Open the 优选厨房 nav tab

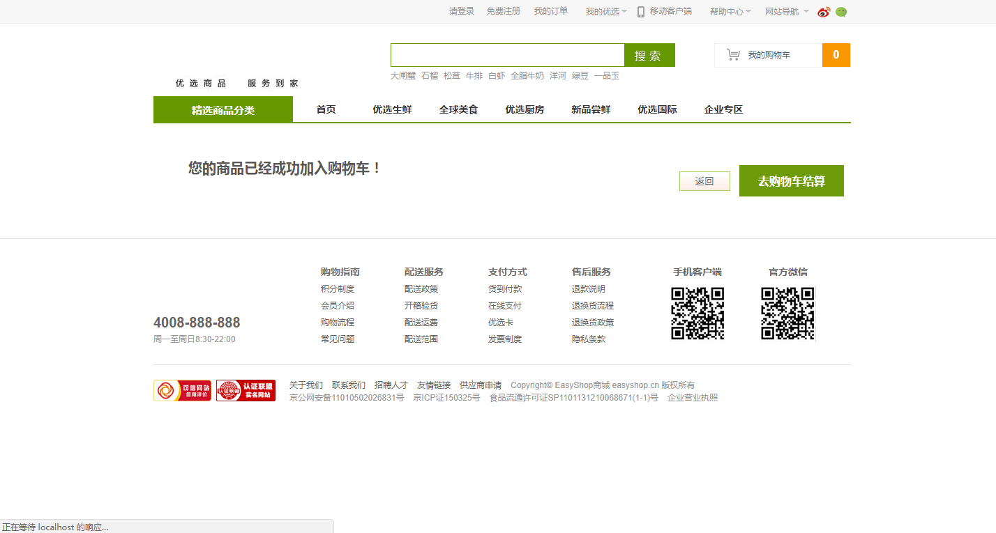click(525, 109)
